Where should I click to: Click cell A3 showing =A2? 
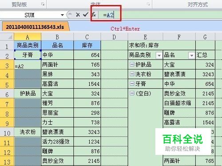28,65
